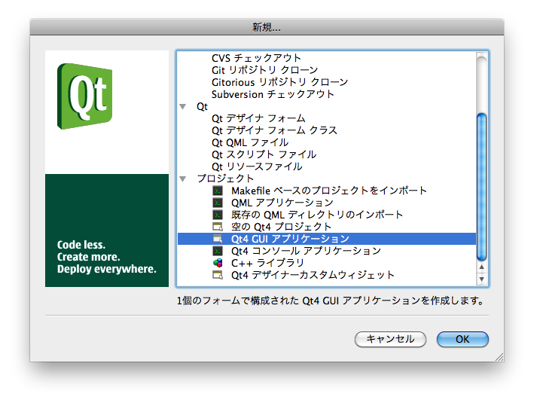Click the 空の Qt4 プロジェクト icon
Image resolution: width=534 pixels, height=403 pixels.
(x=218, y=227)
